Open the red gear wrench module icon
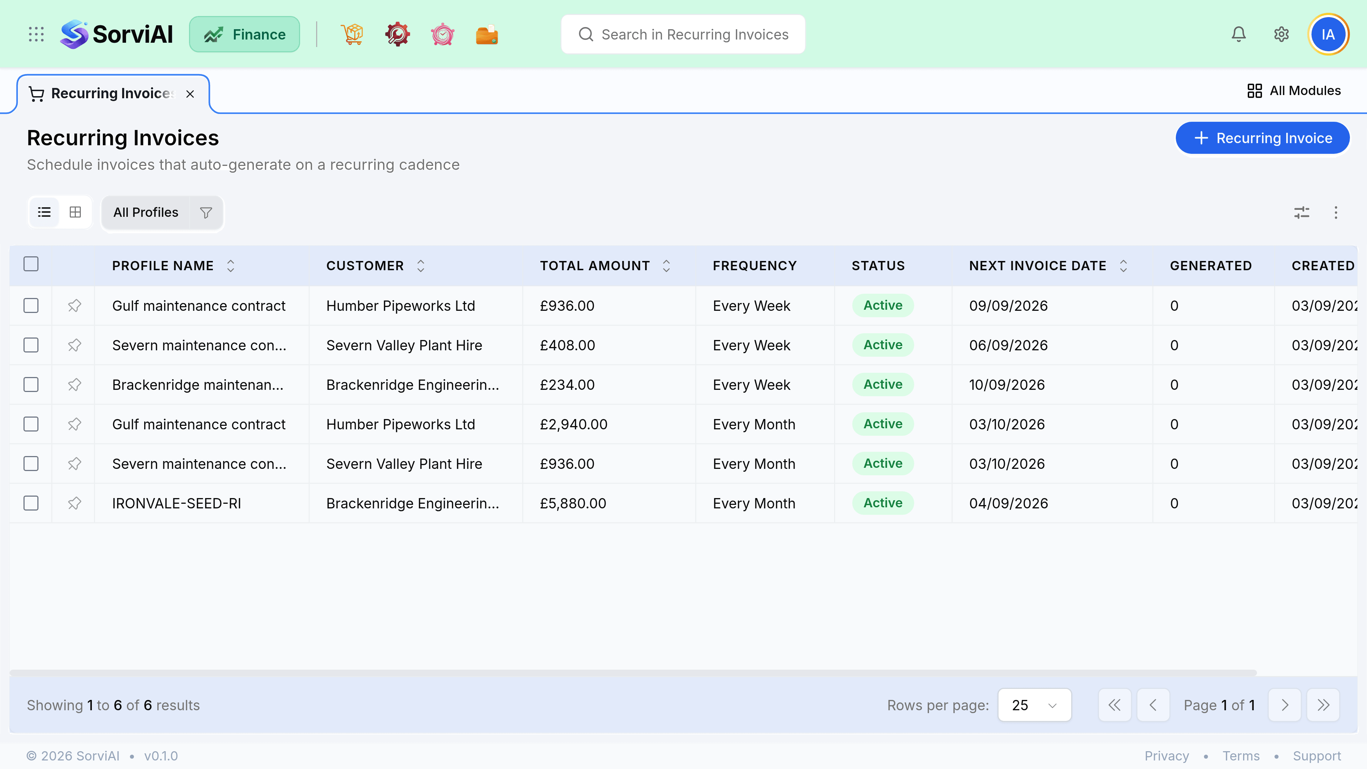This screenshot has height=769, width=1367. click(397, 35)
